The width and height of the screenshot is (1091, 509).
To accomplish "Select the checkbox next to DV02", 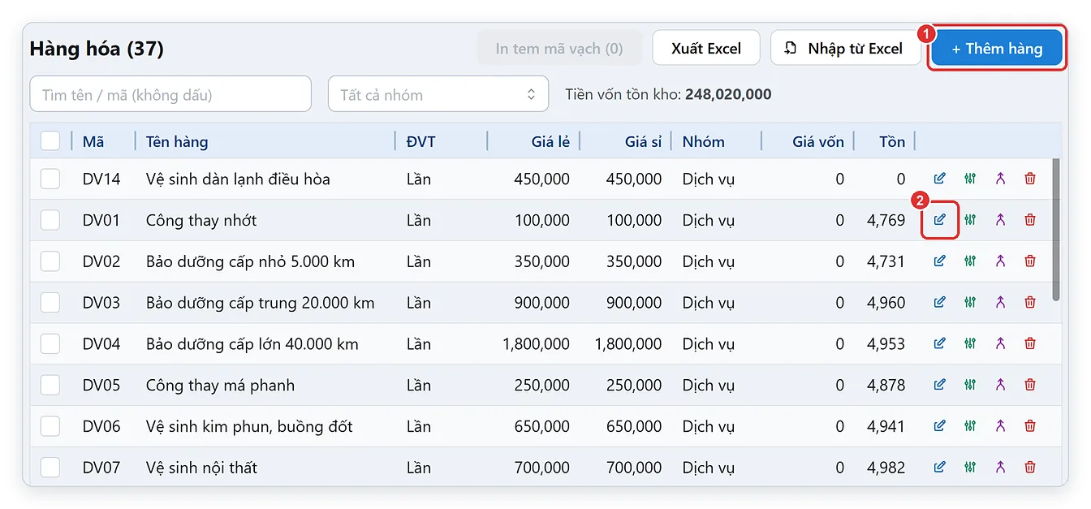I will pos(50,261).
